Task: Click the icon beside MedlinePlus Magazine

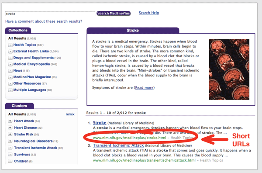Action: (x=10, y=77)
